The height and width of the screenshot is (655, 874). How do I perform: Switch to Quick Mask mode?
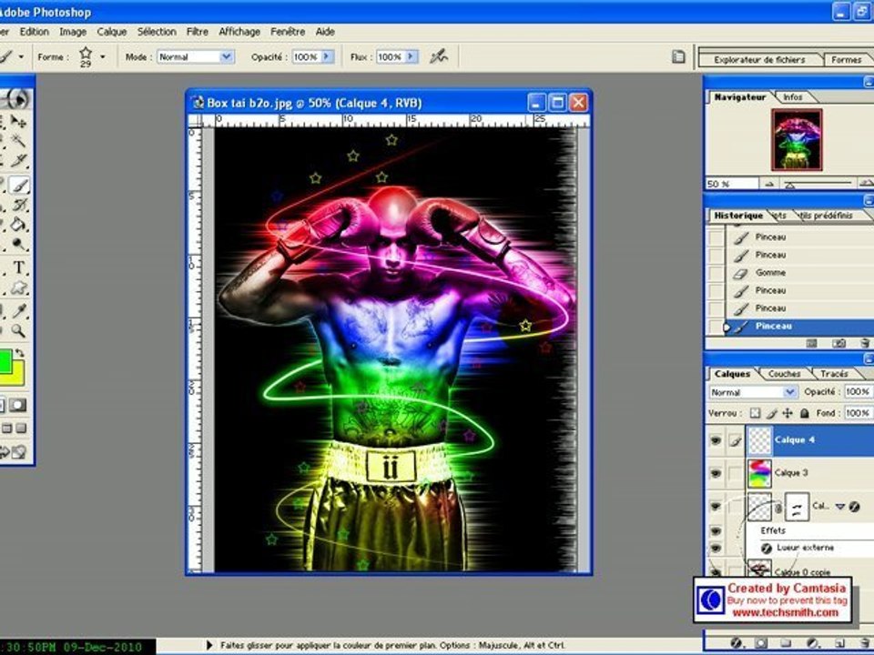pyautogui.click(x=18, y=405)
